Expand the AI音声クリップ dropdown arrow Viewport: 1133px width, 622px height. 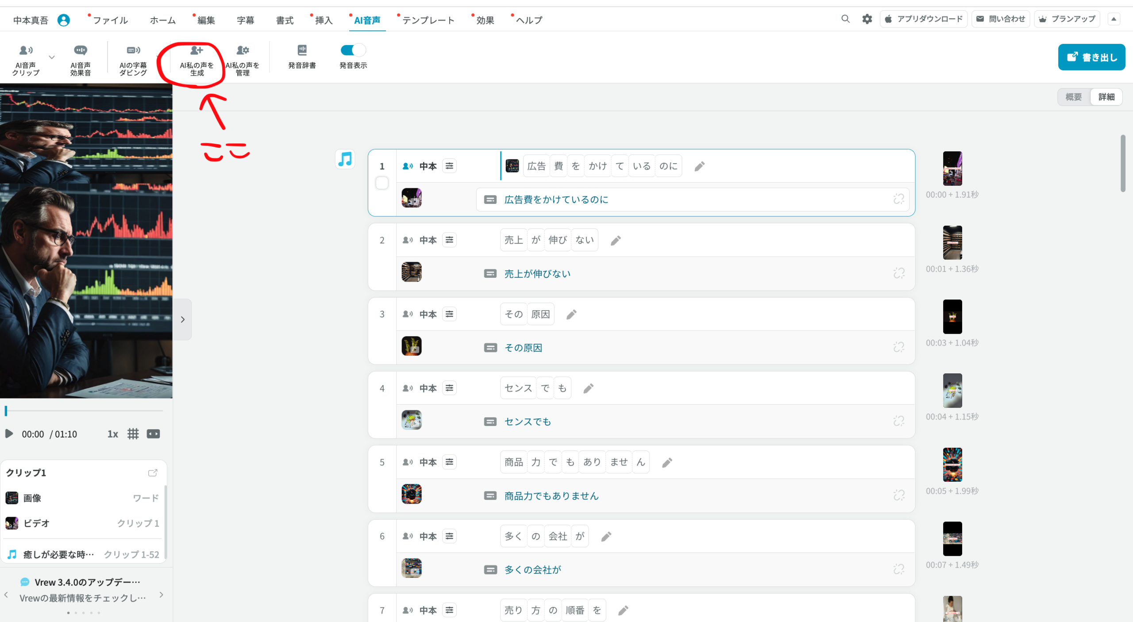pyautogui.click(x=52, y=57)
